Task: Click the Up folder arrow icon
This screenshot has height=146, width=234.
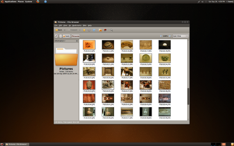Action: tap(84, 30)
